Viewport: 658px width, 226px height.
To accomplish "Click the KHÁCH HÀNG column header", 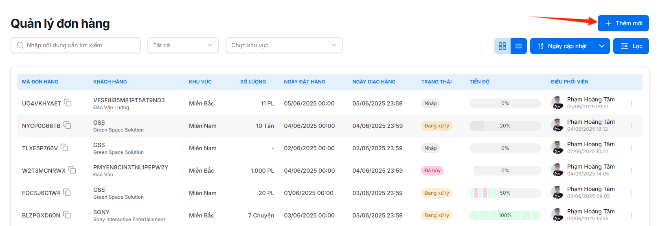I will [x=110, y=82].
